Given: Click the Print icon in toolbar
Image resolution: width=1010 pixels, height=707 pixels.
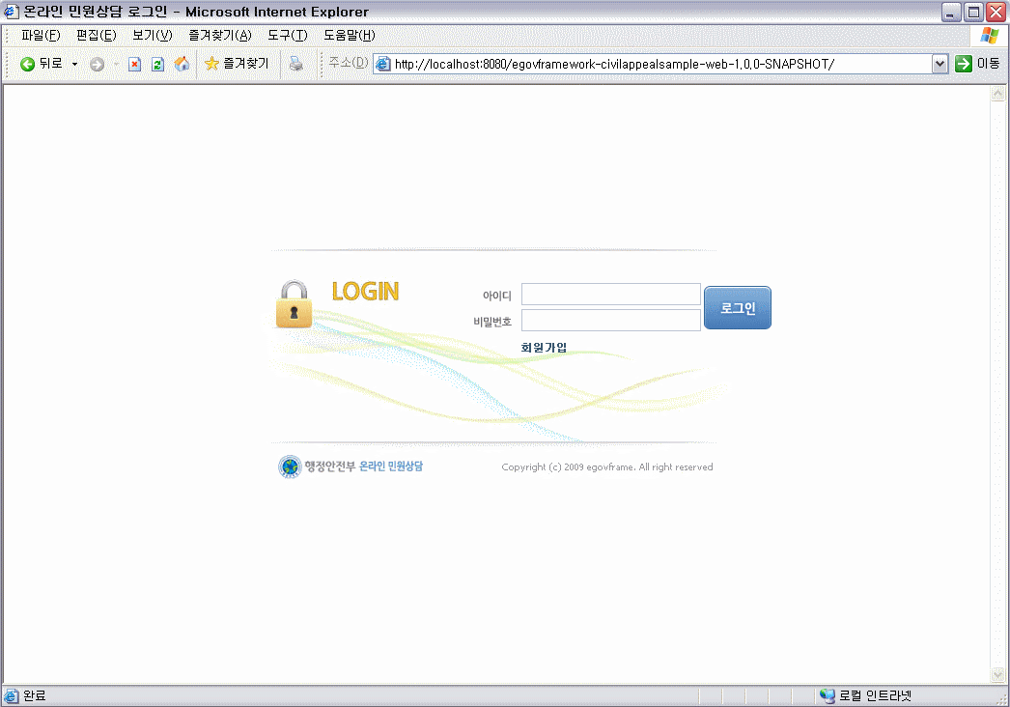Looking at the screenshot, I should [x=296, y=64].
